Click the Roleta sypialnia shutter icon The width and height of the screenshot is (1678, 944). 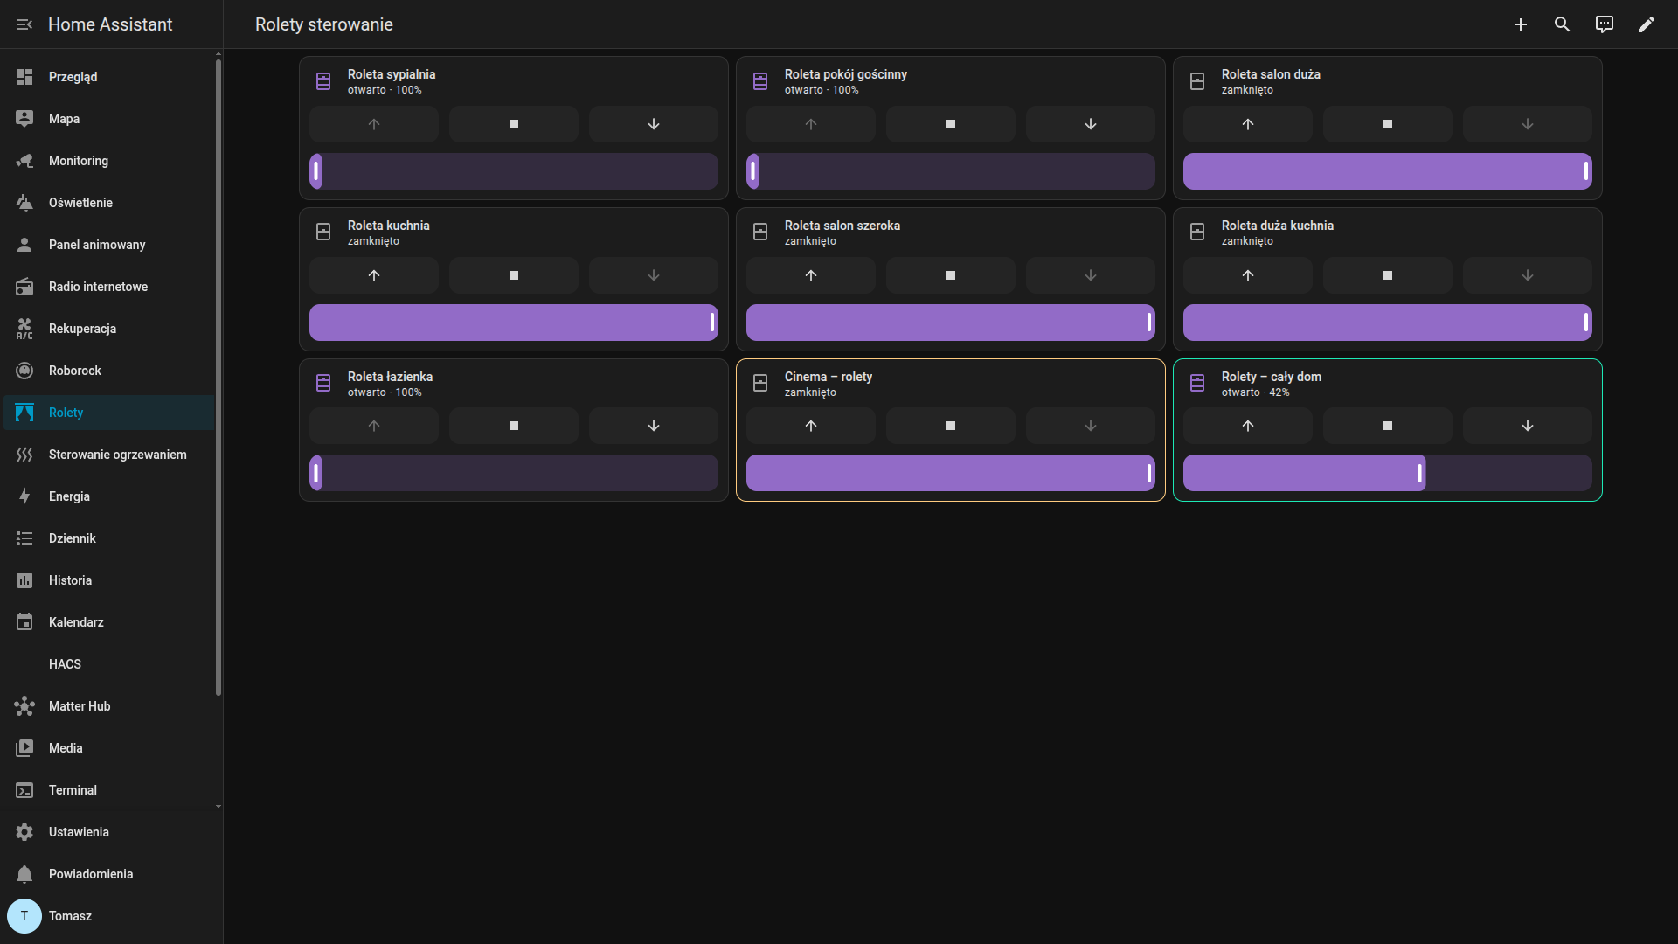point(323,81)
